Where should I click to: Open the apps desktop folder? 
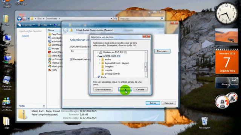(6, 123)
